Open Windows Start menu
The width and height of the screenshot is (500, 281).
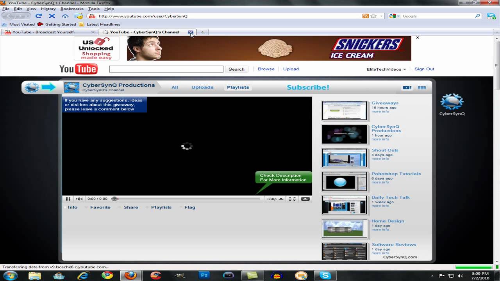(11, 276)
